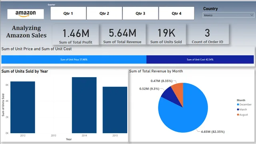Select the Qtr 4 slicer button
The width and height of the screenshot is (256, 144).
(x=176, y=13)
